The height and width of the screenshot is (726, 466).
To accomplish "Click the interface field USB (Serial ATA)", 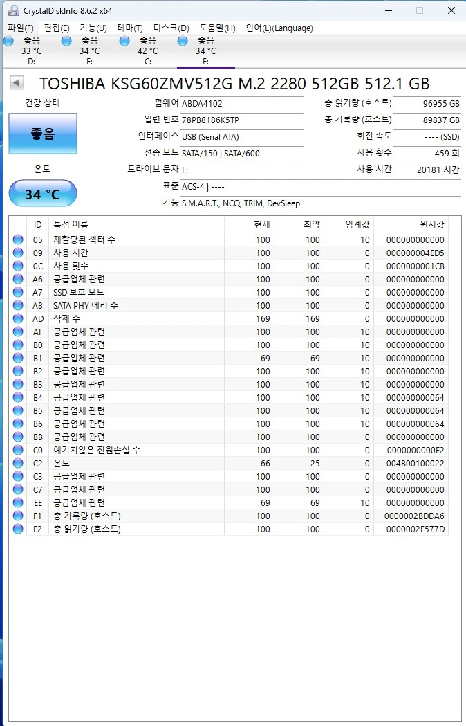I will click(x=242, y=136).
